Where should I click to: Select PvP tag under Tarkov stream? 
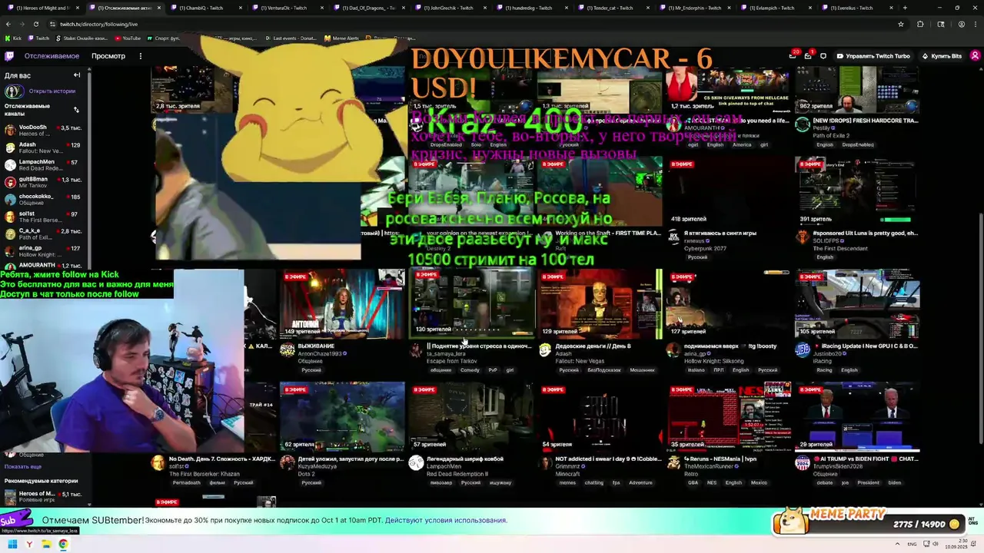493,370
